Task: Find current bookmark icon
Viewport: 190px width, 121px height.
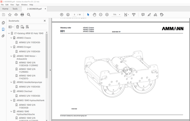Action: click(27, 27)
